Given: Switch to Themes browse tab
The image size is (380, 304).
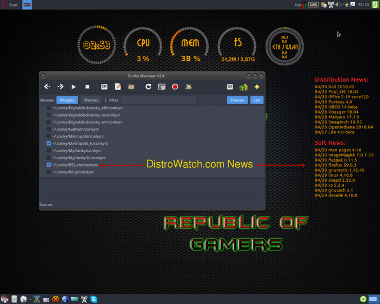Looking at the screenshot, I should tap(91, 100).
